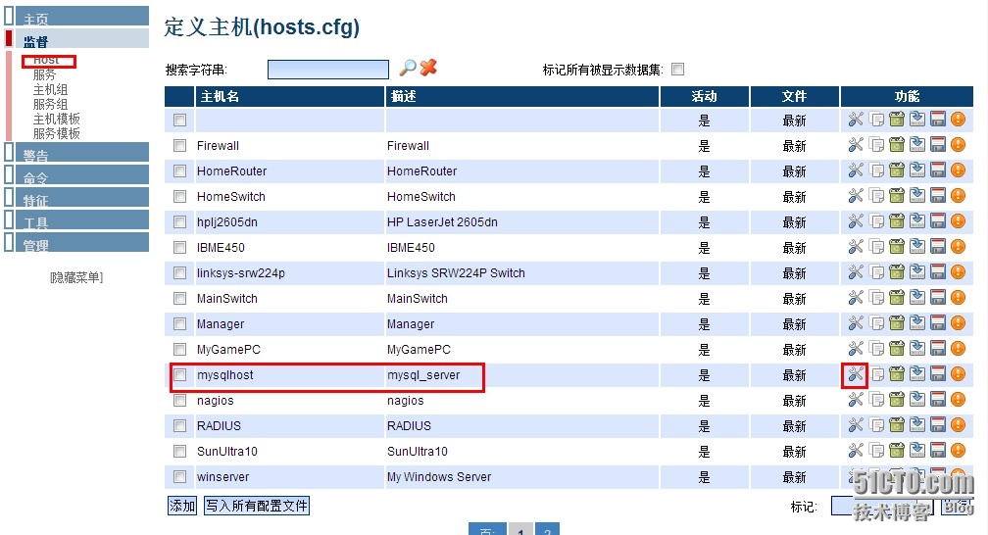Click the hostname text winserver
Viewport: 988px width, 535px height.
(x=223, y=476)
